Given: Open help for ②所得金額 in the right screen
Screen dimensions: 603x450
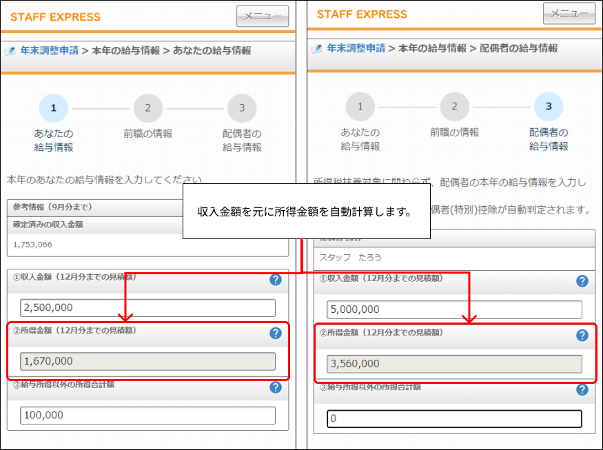Looking at the screenshot, I should point(582,336).
